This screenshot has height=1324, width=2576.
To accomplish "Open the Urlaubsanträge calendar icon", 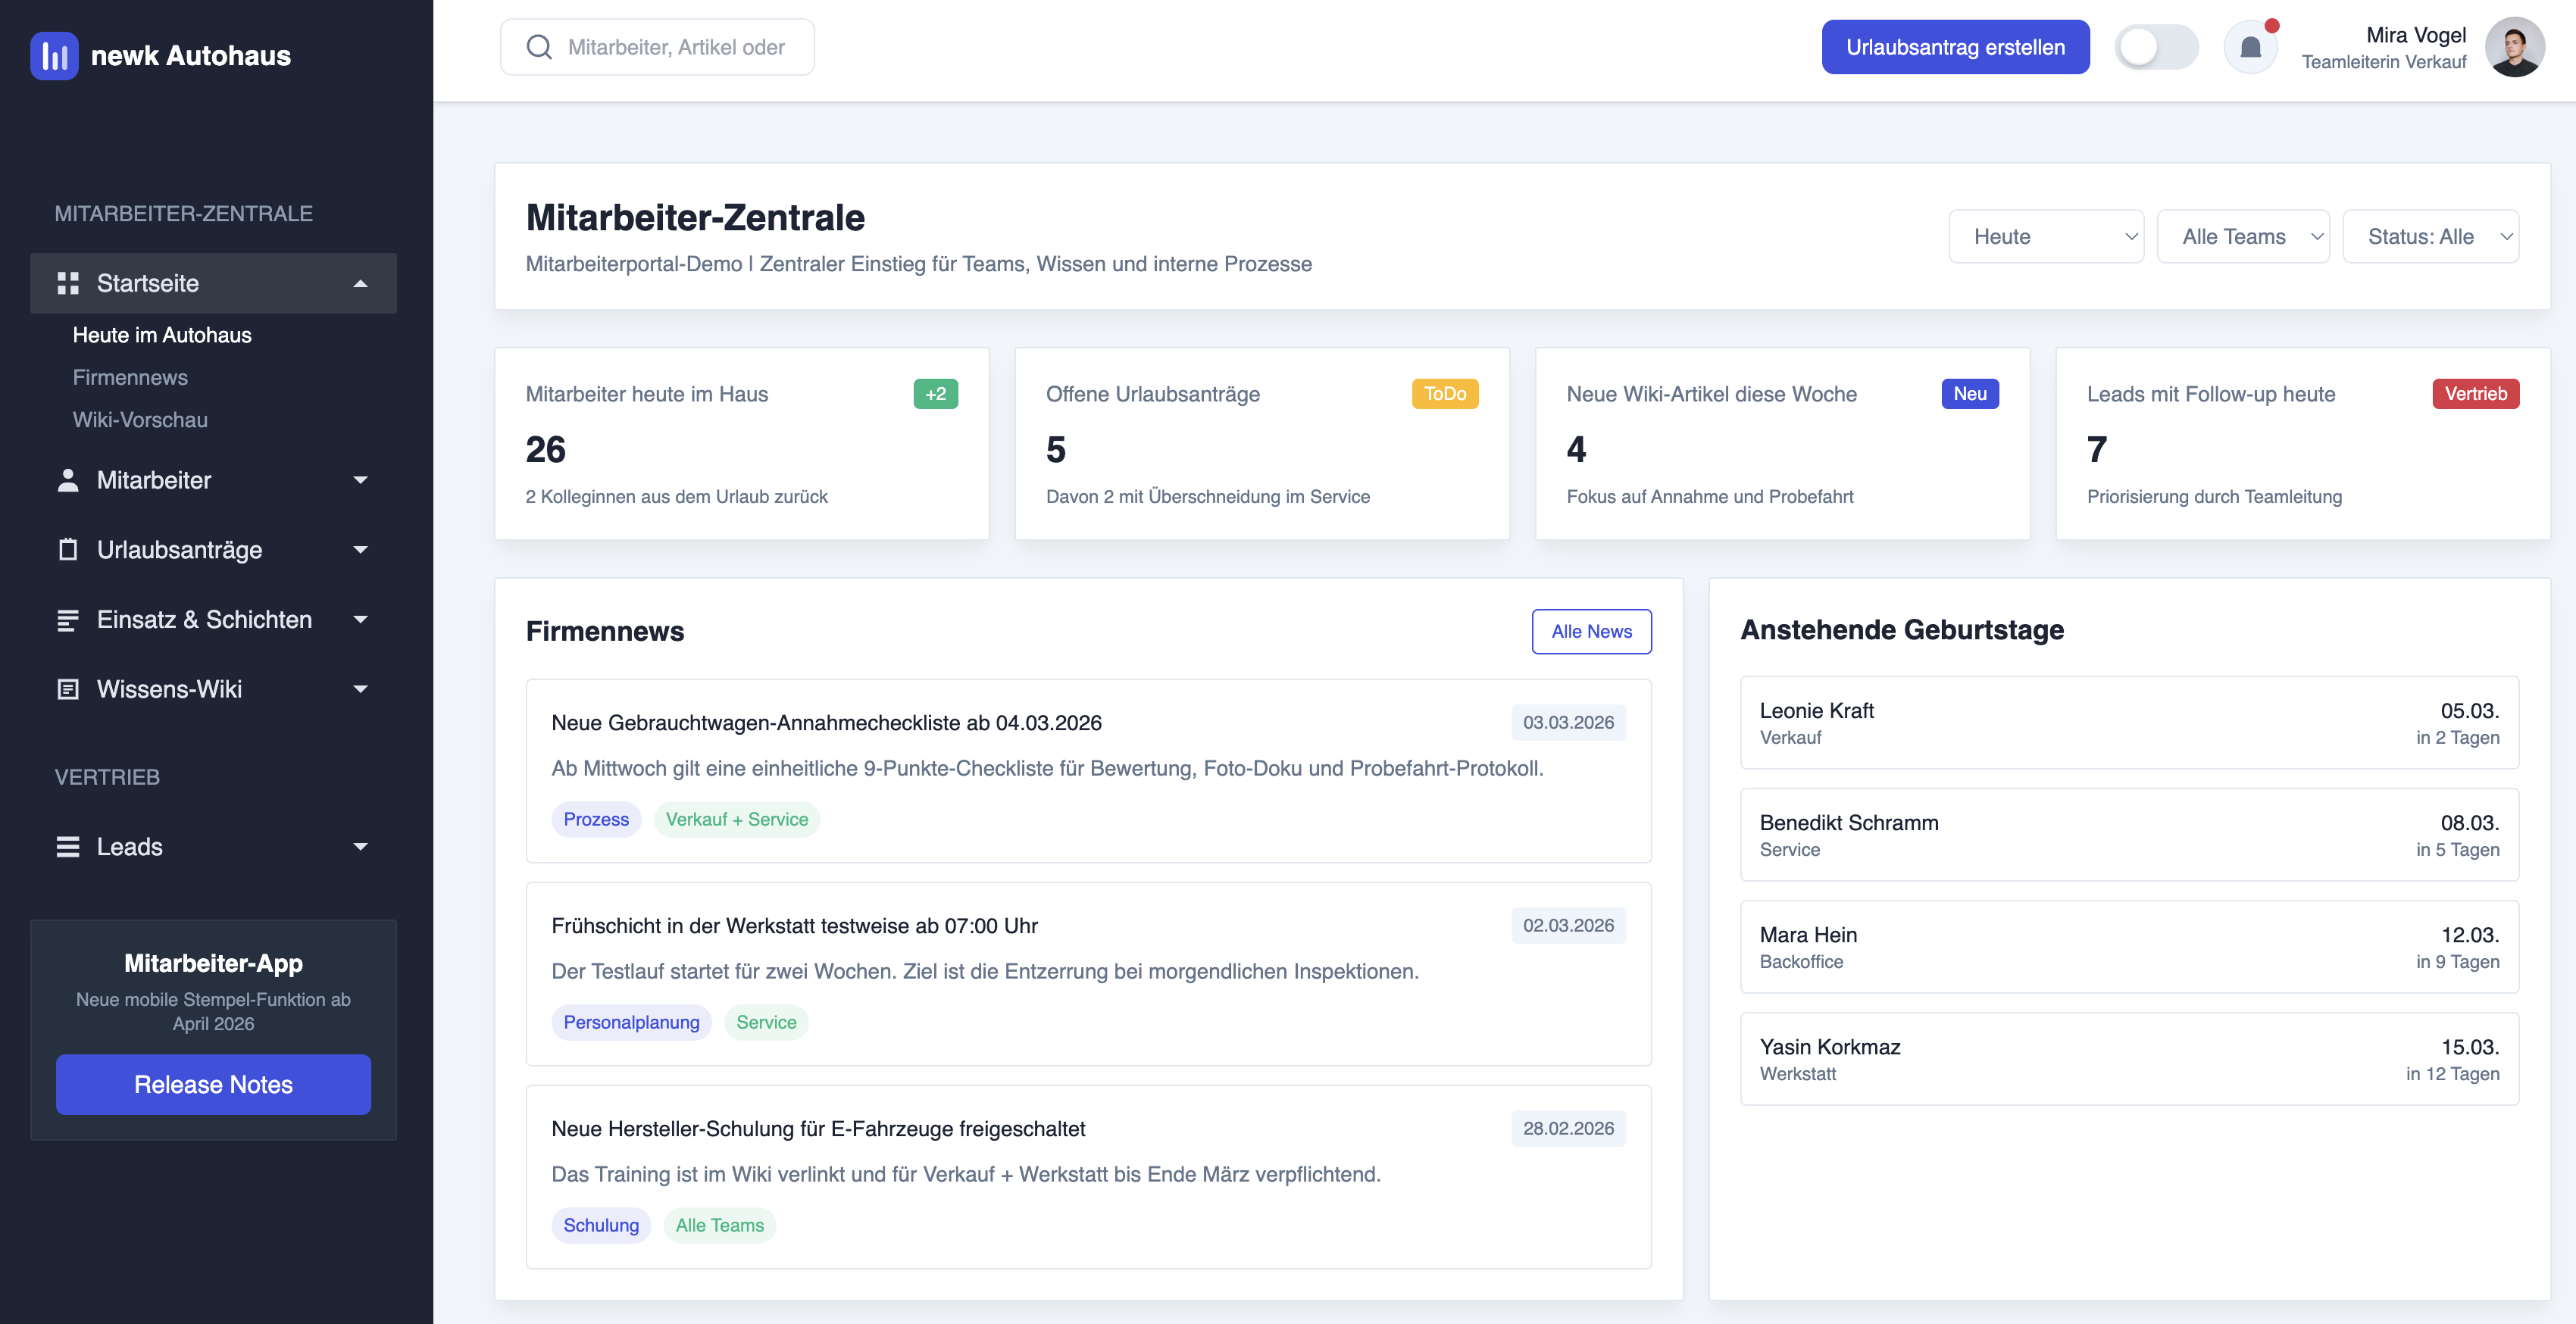I will point(68,549).
